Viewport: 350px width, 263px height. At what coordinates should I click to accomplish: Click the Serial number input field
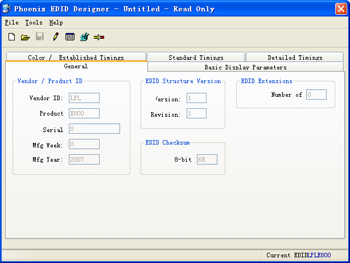[94, 129]
